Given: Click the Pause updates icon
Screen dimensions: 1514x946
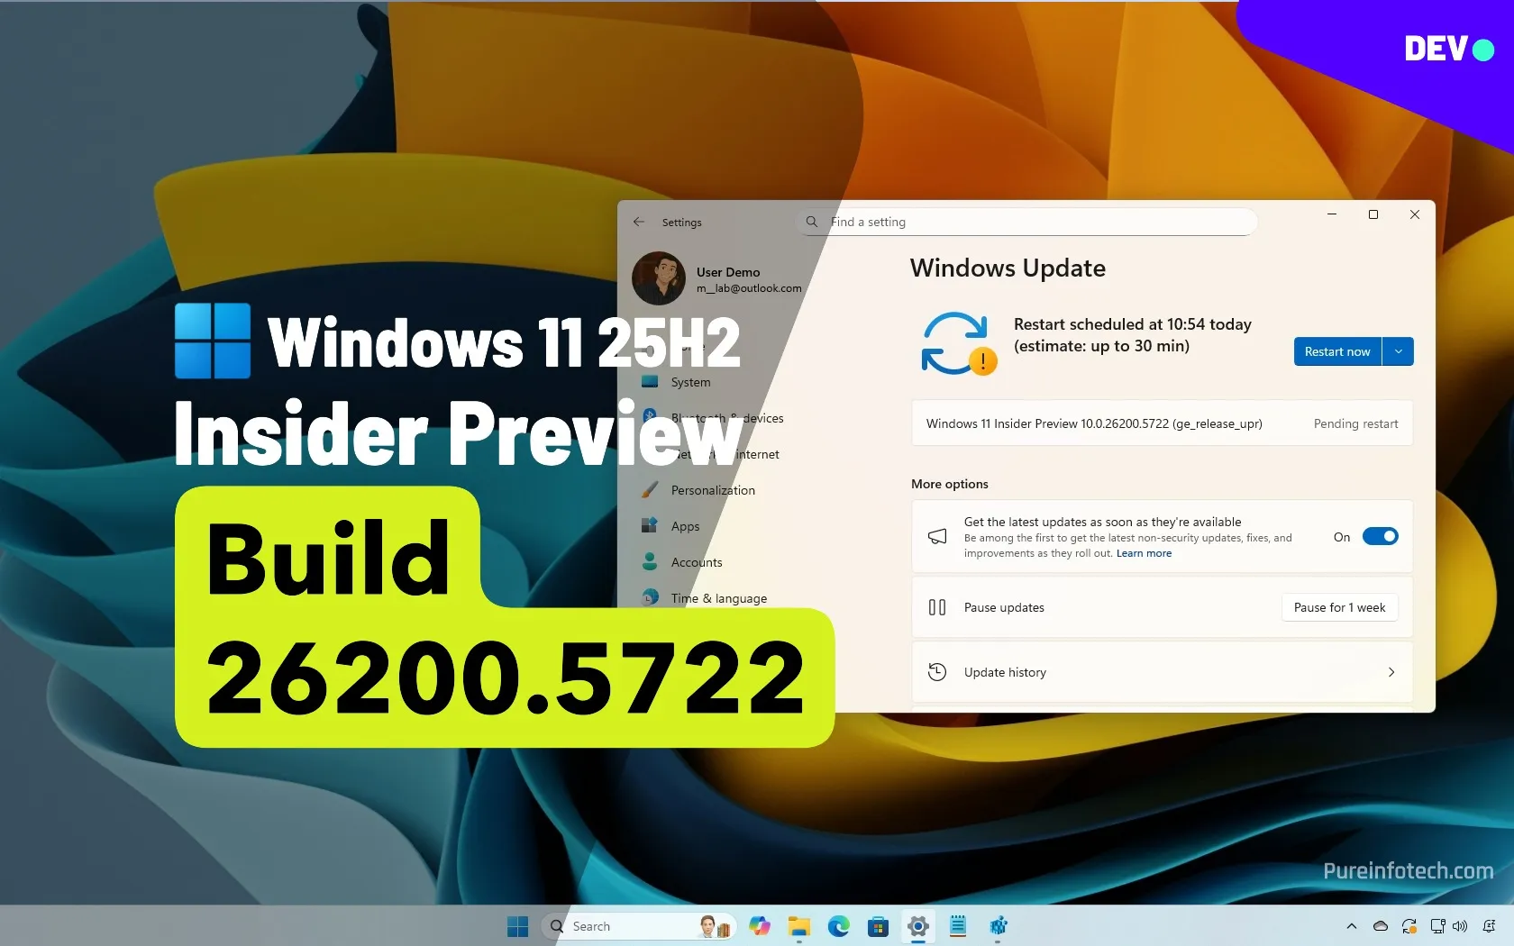Looking at the screenshot, I should 937,607.
